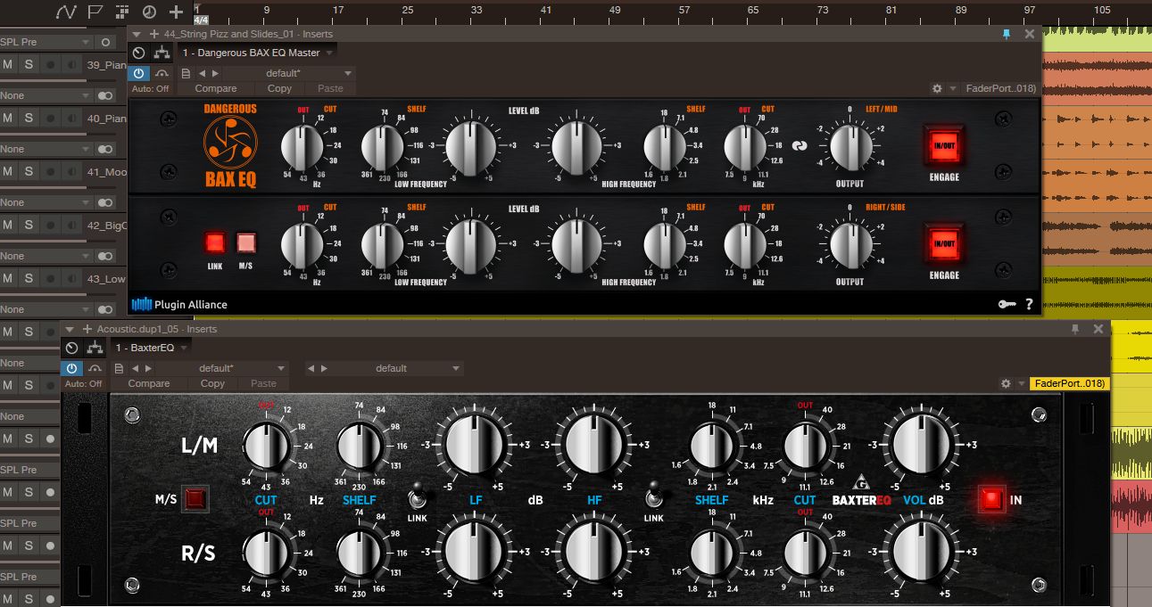The height and width of the screenshot is (607, 1152).
Task: Open the gear settings in the BaxterEQ window
Action: click(1006, 383)
